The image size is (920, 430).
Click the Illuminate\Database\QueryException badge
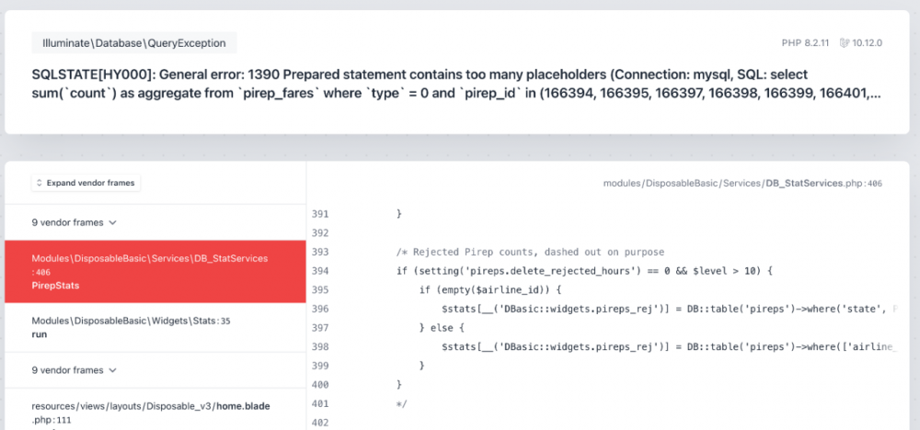tap(134, 42)
